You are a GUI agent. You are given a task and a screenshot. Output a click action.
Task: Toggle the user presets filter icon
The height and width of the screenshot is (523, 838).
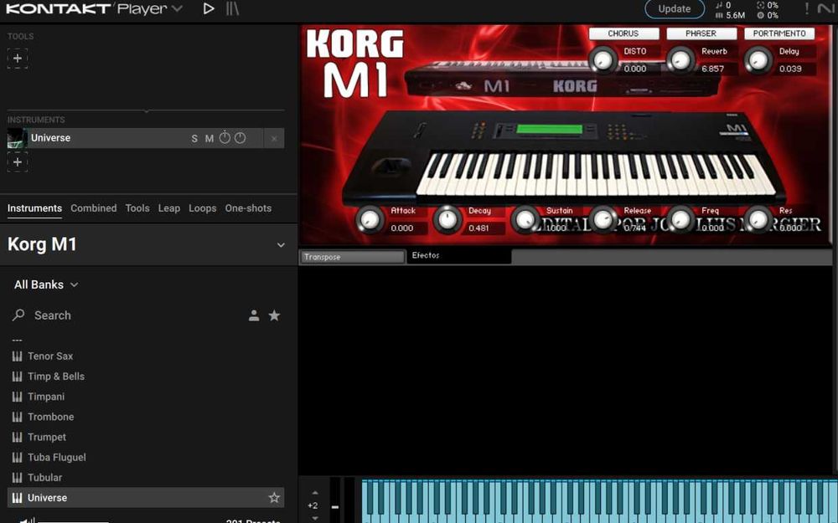254,315
